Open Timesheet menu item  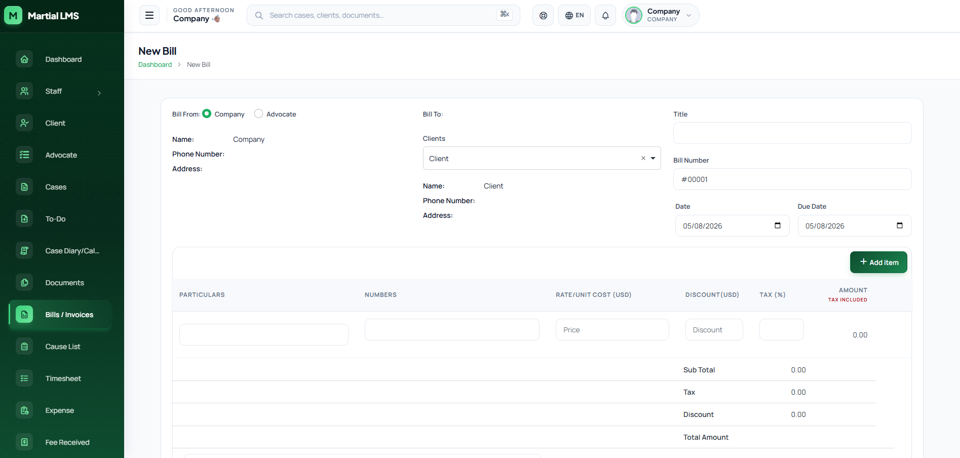click(63, 378)
